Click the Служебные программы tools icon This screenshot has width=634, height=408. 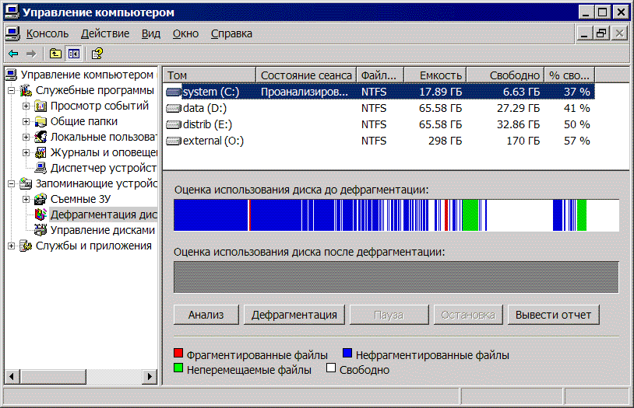coord(26,90)
